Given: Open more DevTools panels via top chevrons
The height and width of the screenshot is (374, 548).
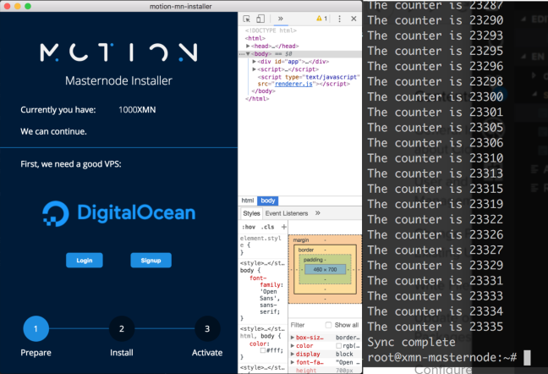Looking at the screenshot, I should click(x=280, y=19).
